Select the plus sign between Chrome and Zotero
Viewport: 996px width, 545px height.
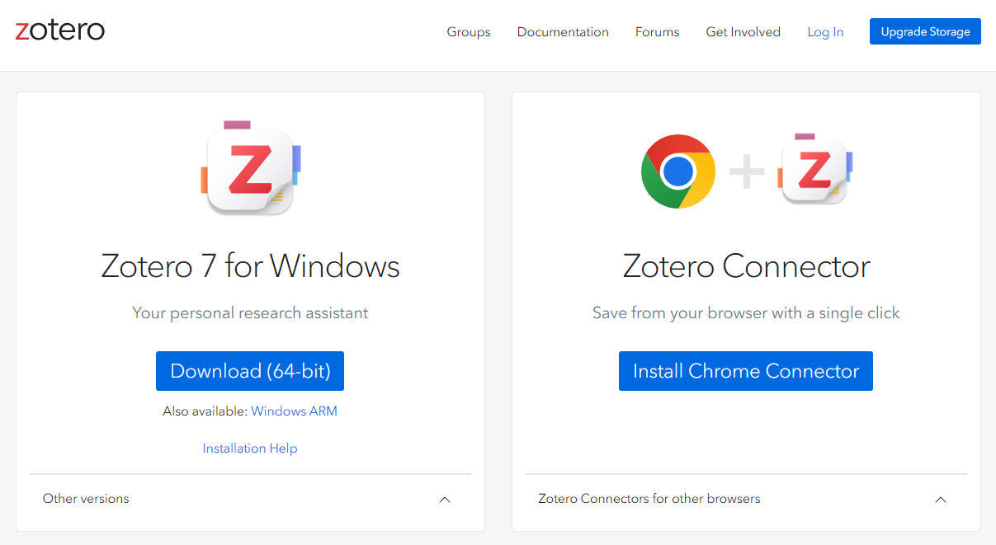tap(747, 171)
